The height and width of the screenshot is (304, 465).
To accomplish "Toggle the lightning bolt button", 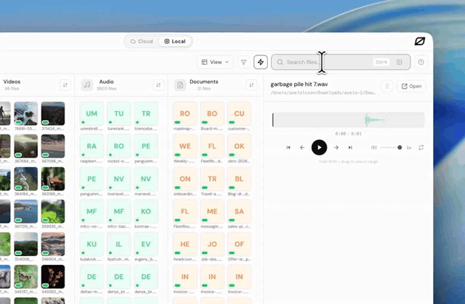I will (x=260, y=62).
